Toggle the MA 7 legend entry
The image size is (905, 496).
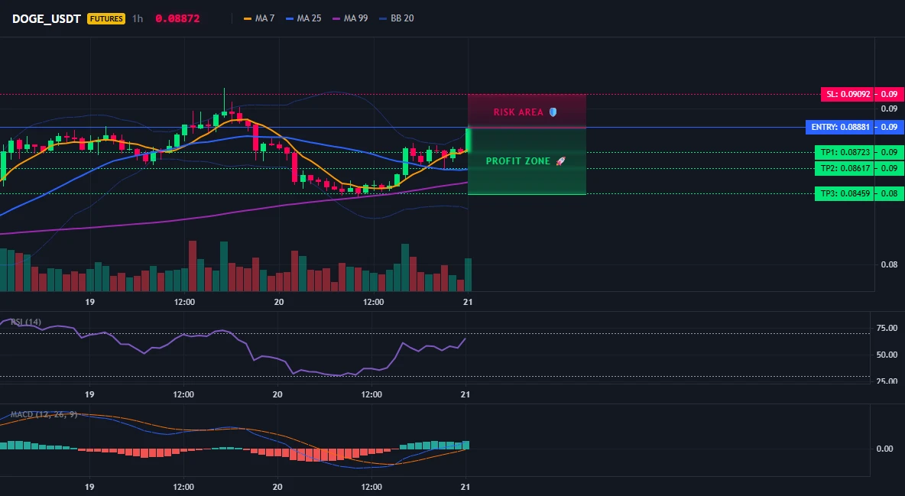[x=259, y=18]
